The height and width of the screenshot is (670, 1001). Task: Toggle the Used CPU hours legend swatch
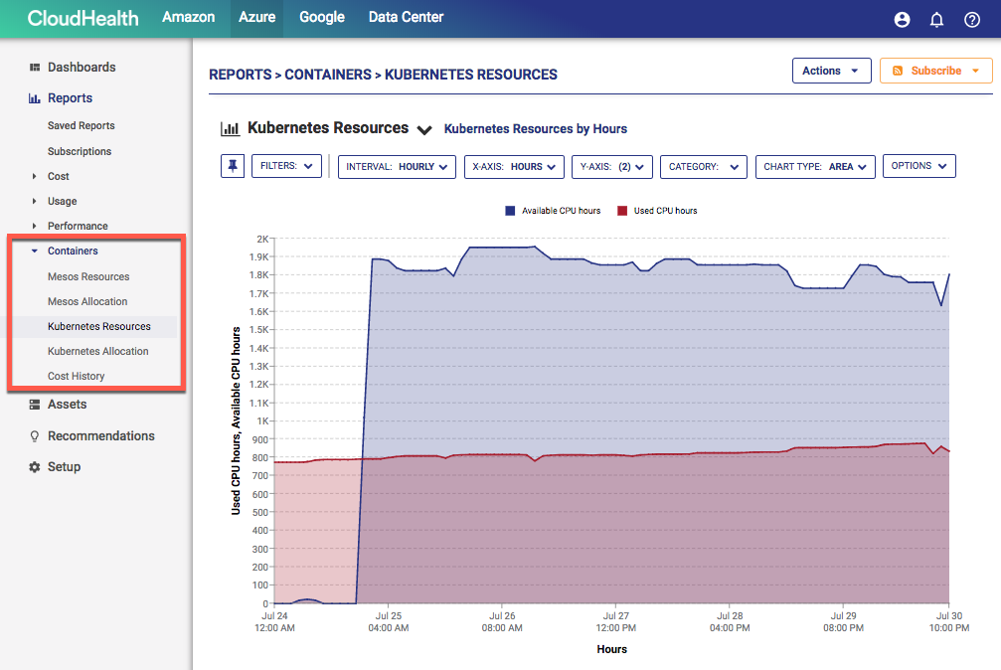tap(622, 211)
